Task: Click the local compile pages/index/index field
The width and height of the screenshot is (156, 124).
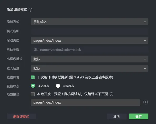Action: point(85,102)
